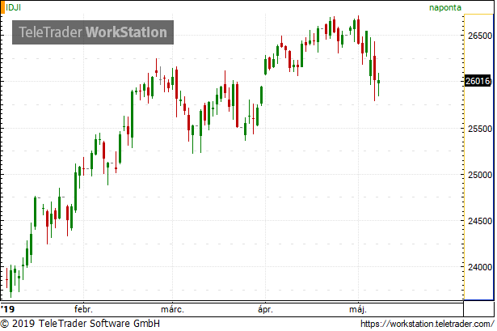Open the workstation.teletrader.com link
This screenshot has height=331, width=497.
point(428,324)
